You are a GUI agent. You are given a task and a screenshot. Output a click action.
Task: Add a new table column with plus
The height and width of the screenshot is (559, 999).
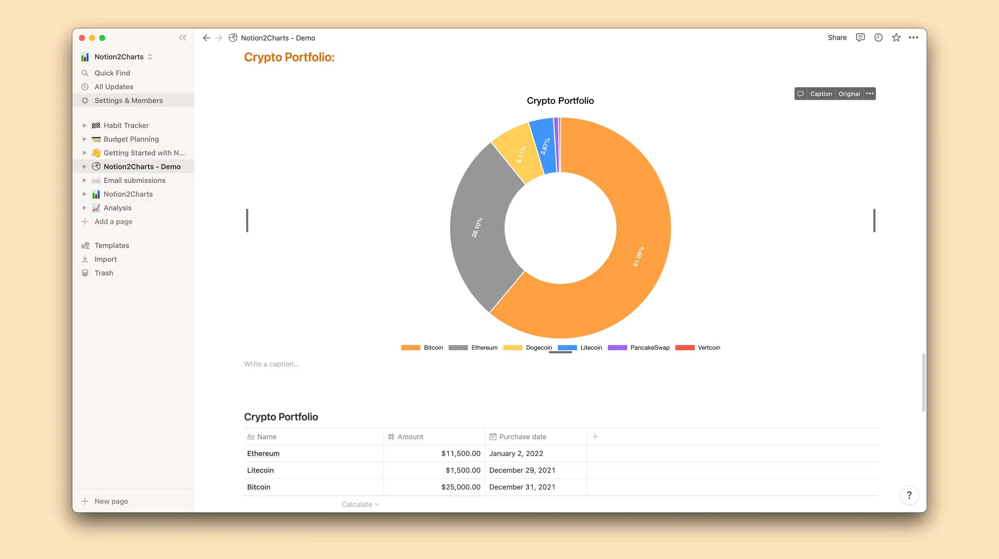point(595,436)
